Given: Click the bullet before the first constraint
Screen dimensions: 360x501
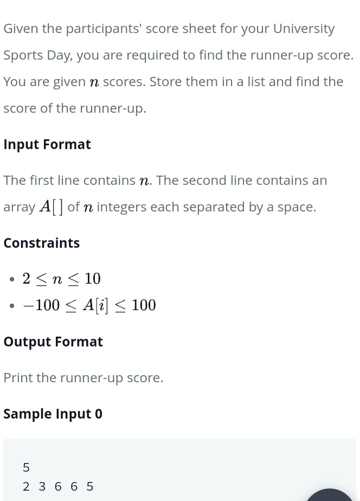Looking at the screenshot, I should coord(12,279).
